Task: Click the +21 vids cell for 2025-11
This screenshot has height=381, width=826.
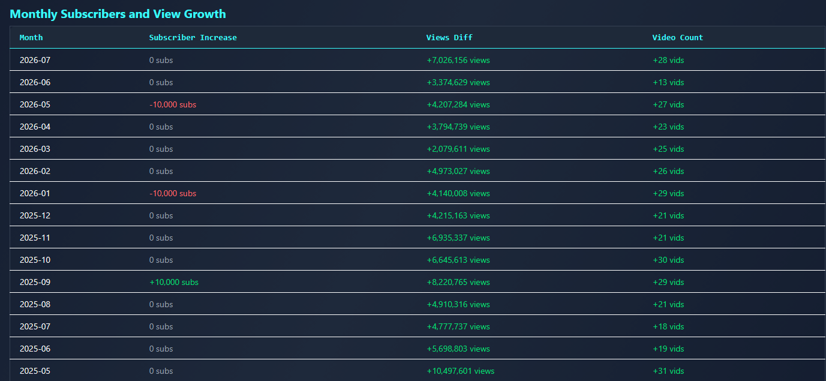Action: point(668,238)
